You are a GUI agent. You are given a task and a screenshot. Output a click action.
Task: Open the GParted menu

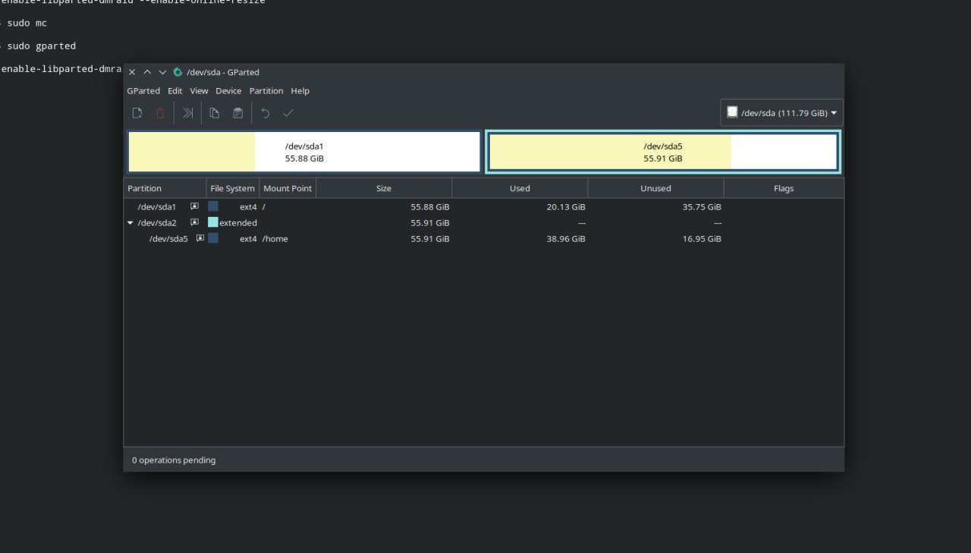point(143,91)
